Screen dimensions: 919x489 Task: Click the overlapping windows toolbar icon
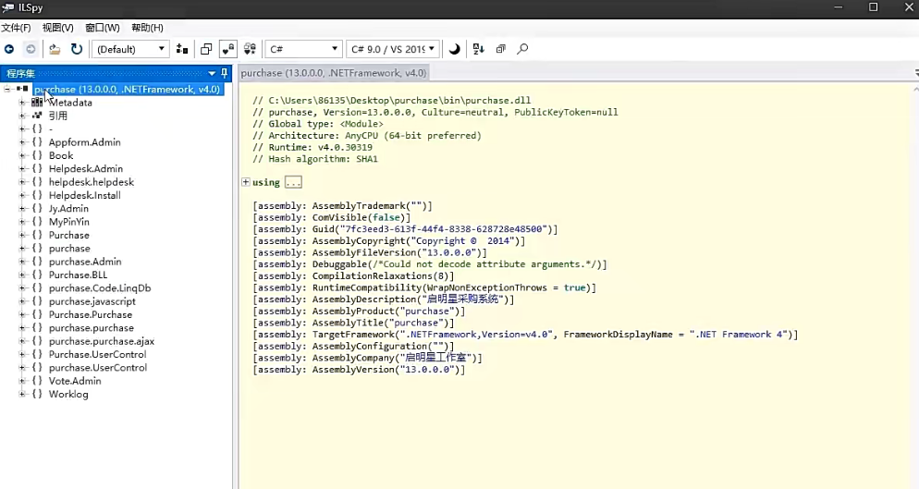[x=206, y=49]
